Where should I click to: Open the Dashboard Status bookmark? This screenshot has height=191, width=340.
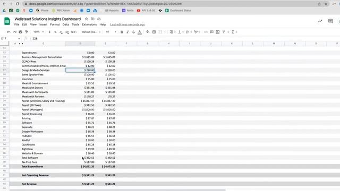[178, 11]
